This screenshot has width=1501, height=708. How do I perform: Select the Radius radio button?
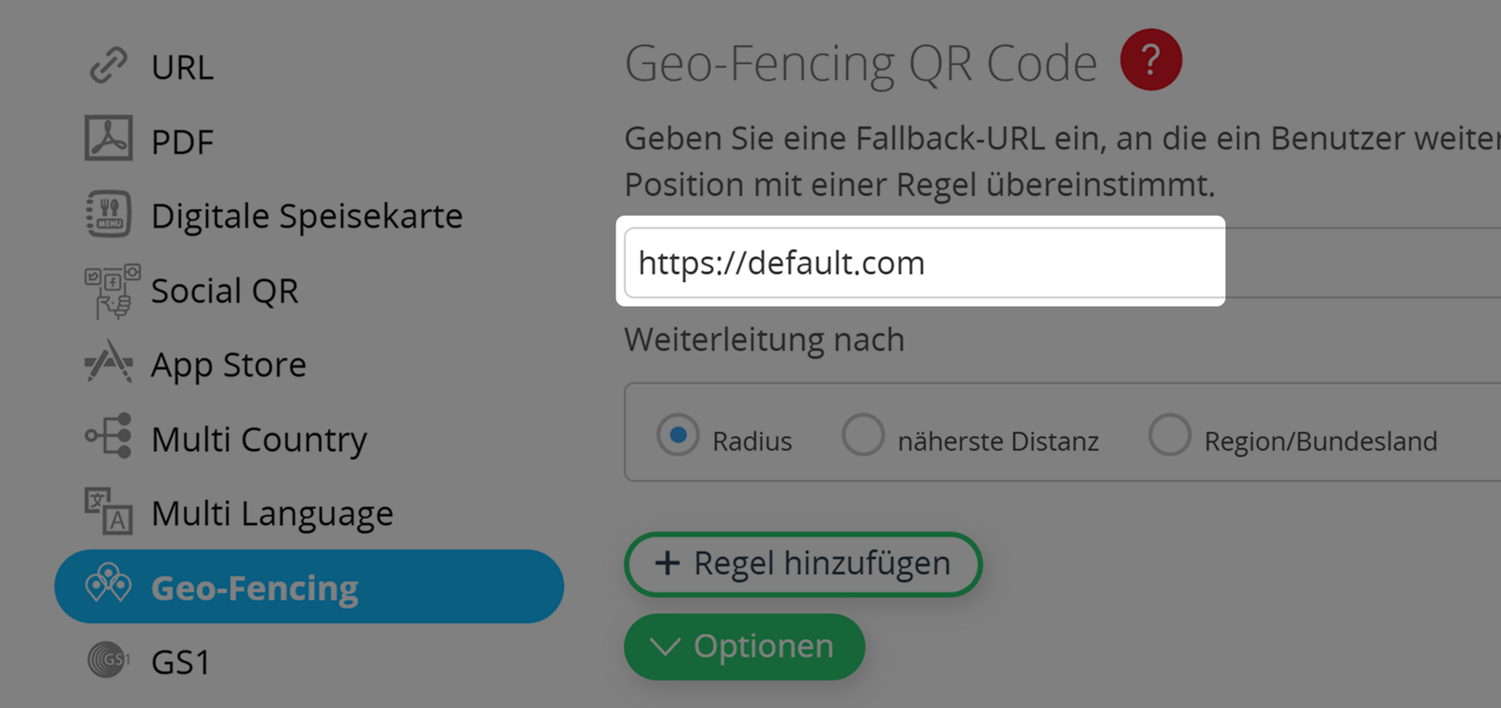(x=678, y=435)
